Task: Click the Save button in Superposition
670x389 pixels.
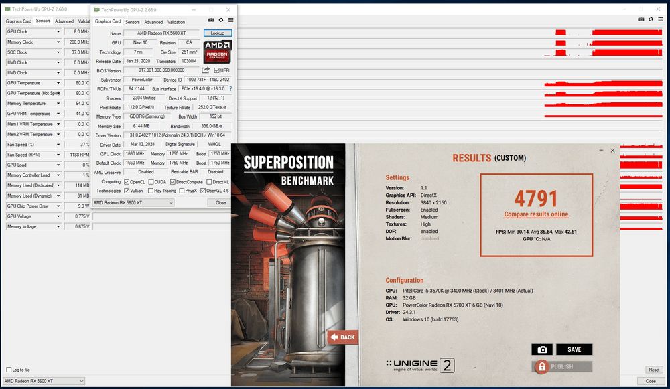Action: coord(574,349)
